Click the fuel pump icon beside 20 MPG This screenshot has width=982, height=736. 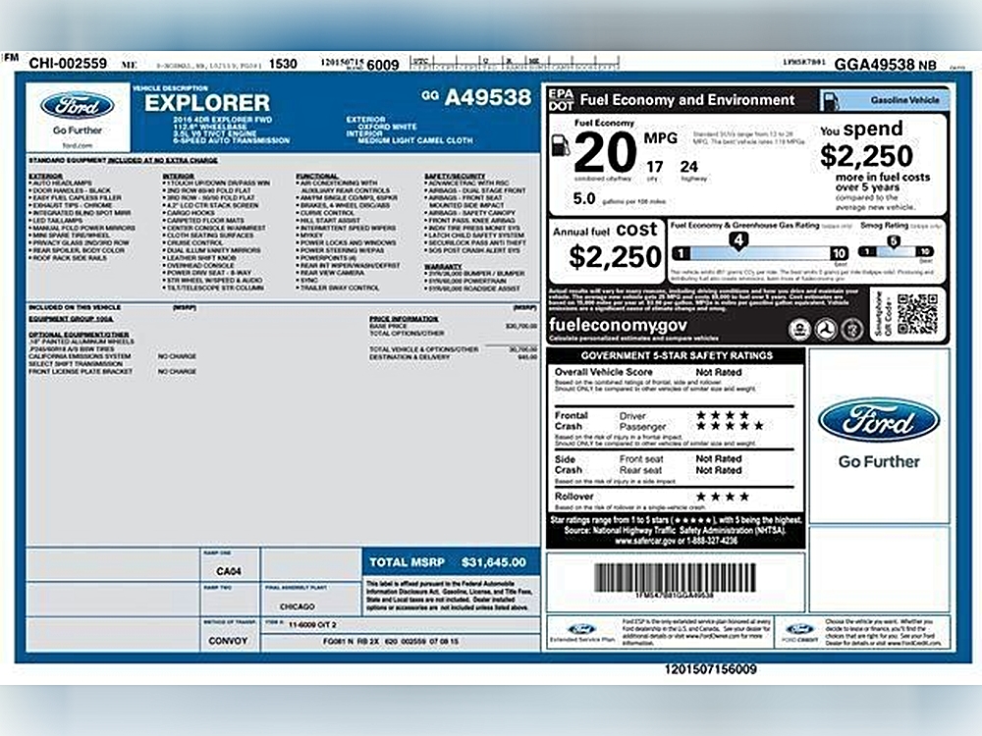click(x=560, y=146)
